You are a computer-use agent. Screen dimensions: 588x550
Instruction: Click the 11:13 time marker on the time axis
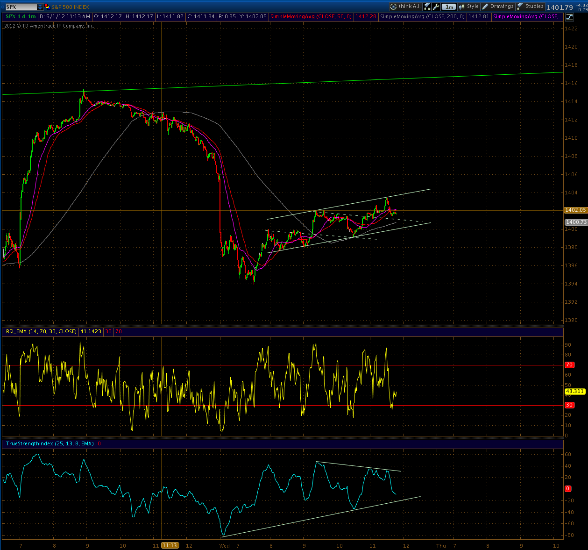pos(170,545)
